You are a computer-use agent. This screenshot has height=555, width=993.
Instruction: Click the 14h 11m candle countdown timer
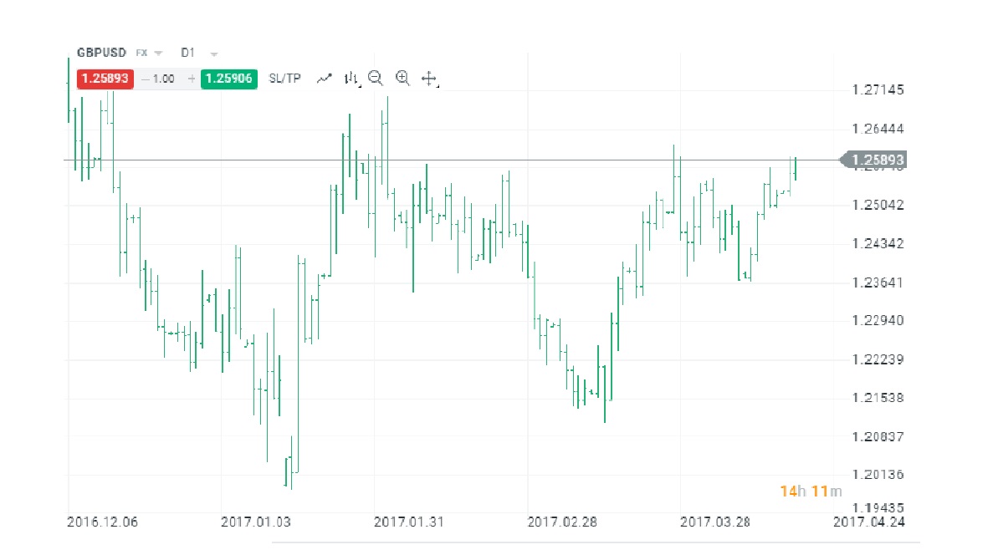811,491
